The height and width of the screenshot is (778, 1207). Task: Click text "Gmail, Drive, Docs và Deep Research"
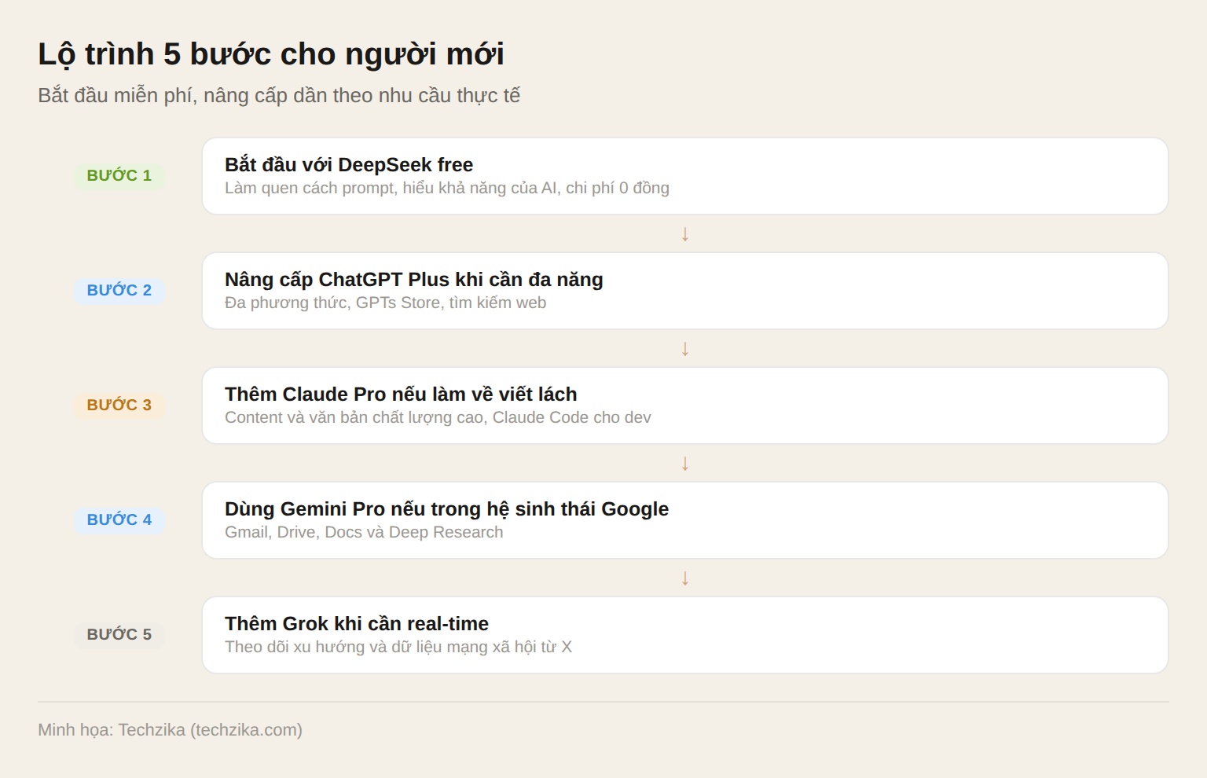click(364, 532)
